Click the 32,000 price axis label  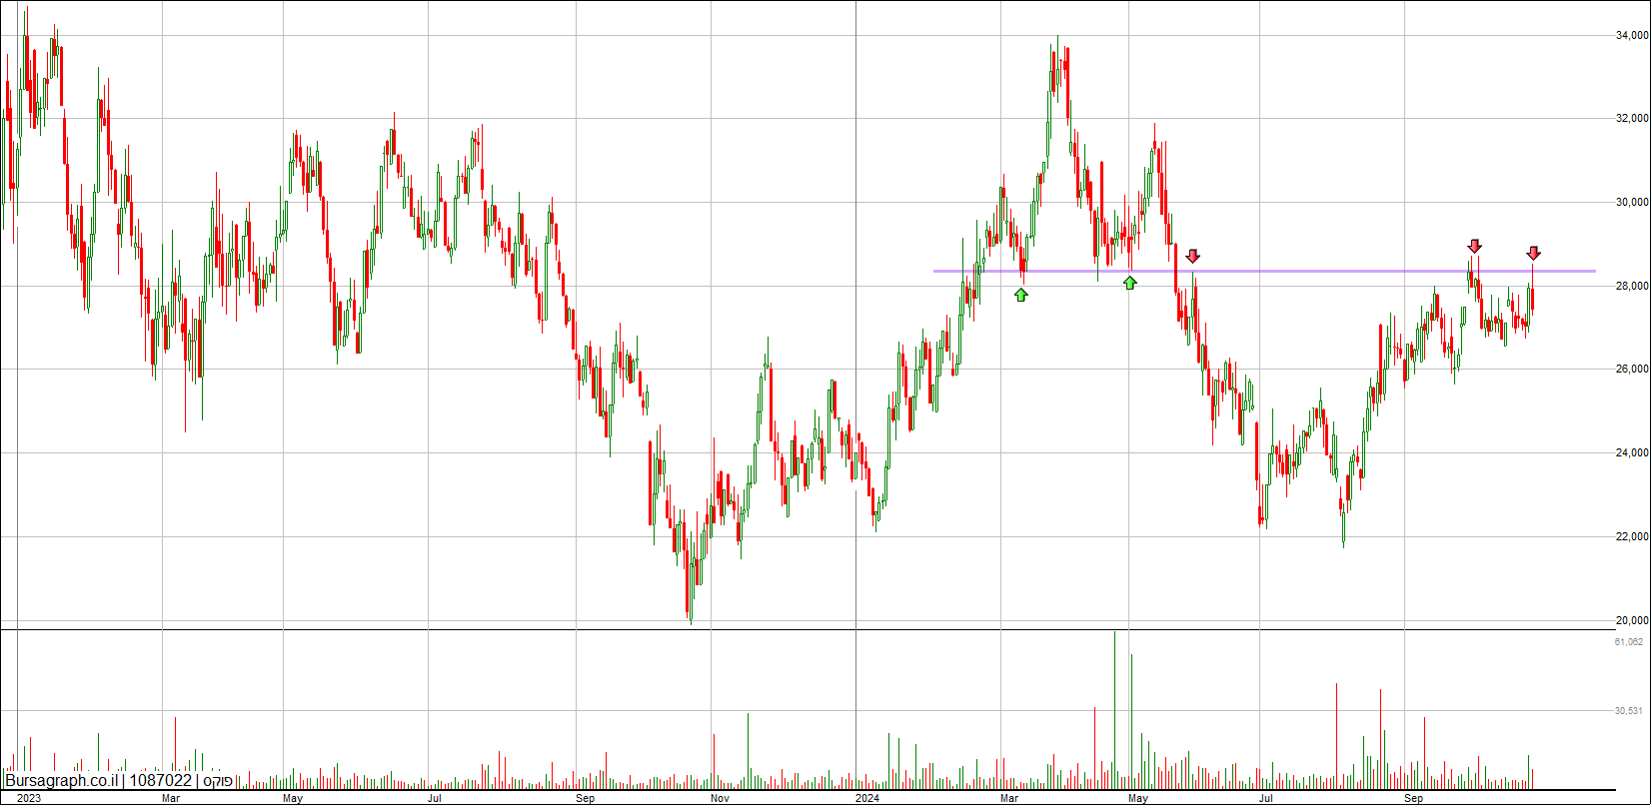point(1632,119)
